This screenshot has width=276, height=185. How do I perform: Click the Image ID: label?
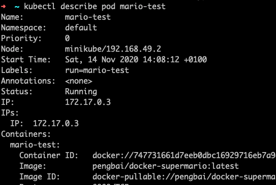[40, 177]
